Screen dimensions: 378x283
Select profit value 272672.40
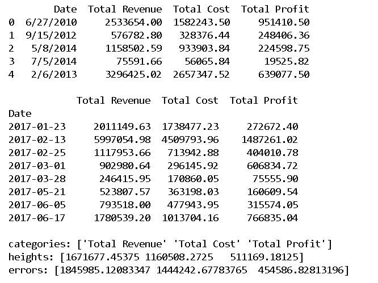pos(272,126)
